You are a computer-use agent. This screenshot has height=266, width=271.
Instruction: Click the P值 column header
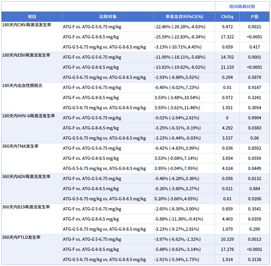(x=254, y=17)
